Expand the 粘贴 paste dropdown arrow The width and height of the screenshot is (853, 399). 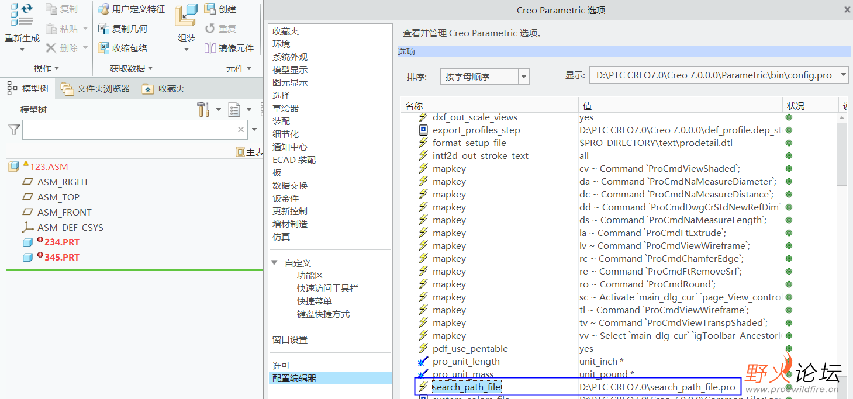coord(85,29)
